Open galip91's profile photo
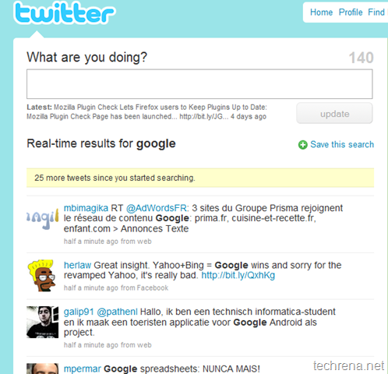This screenshot has width=388, height=374. click(x=43, y=322)
